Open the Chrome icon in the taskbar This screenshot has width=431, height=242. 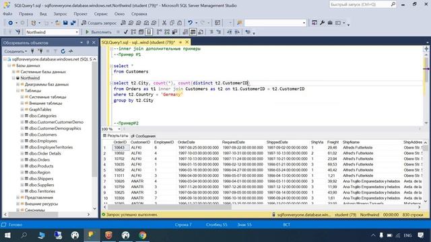point(142,235)
